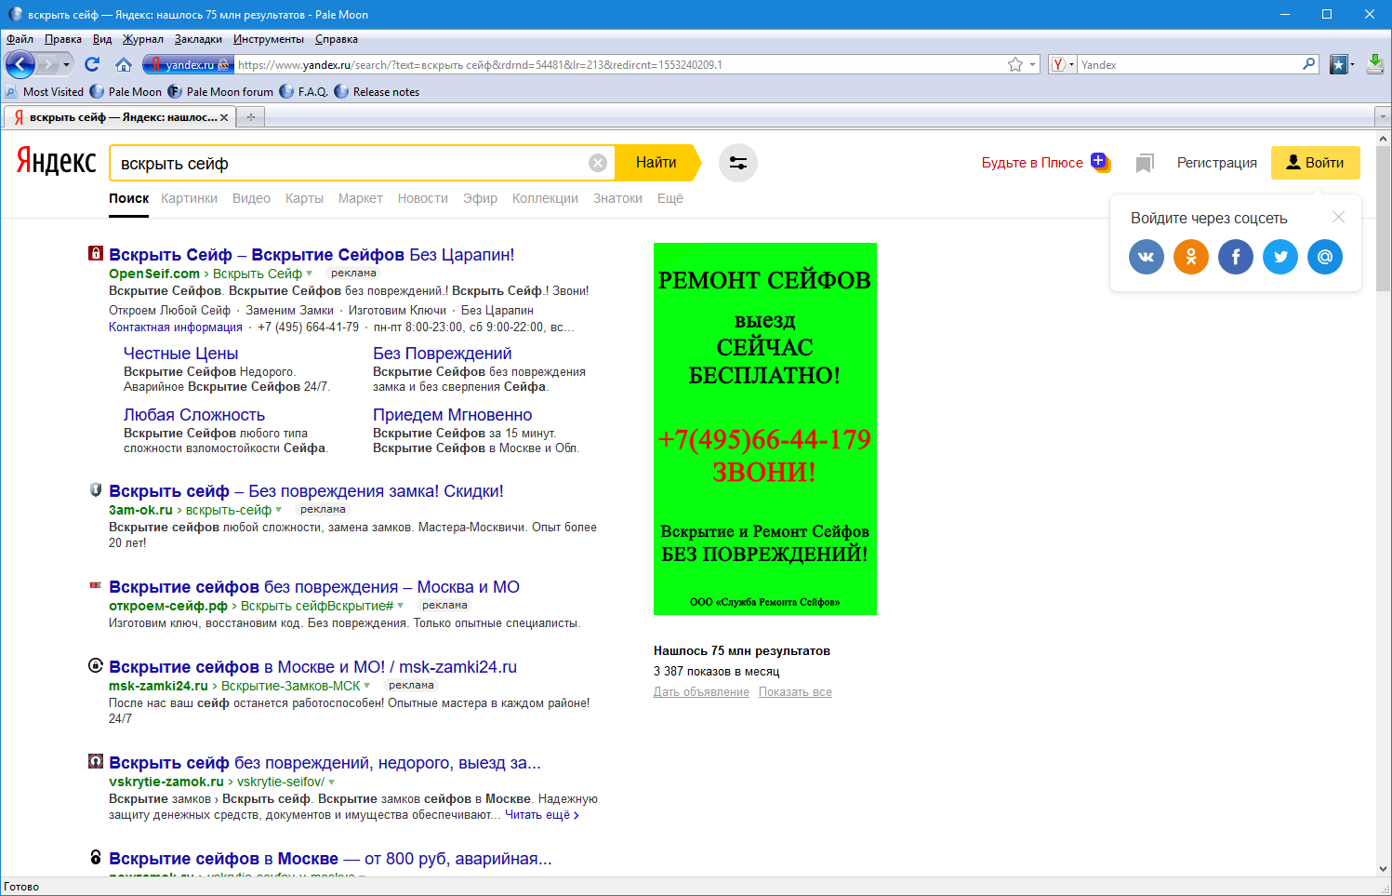Open the Правка menu
The image size is (1392, 896).
tap(63, 39)
